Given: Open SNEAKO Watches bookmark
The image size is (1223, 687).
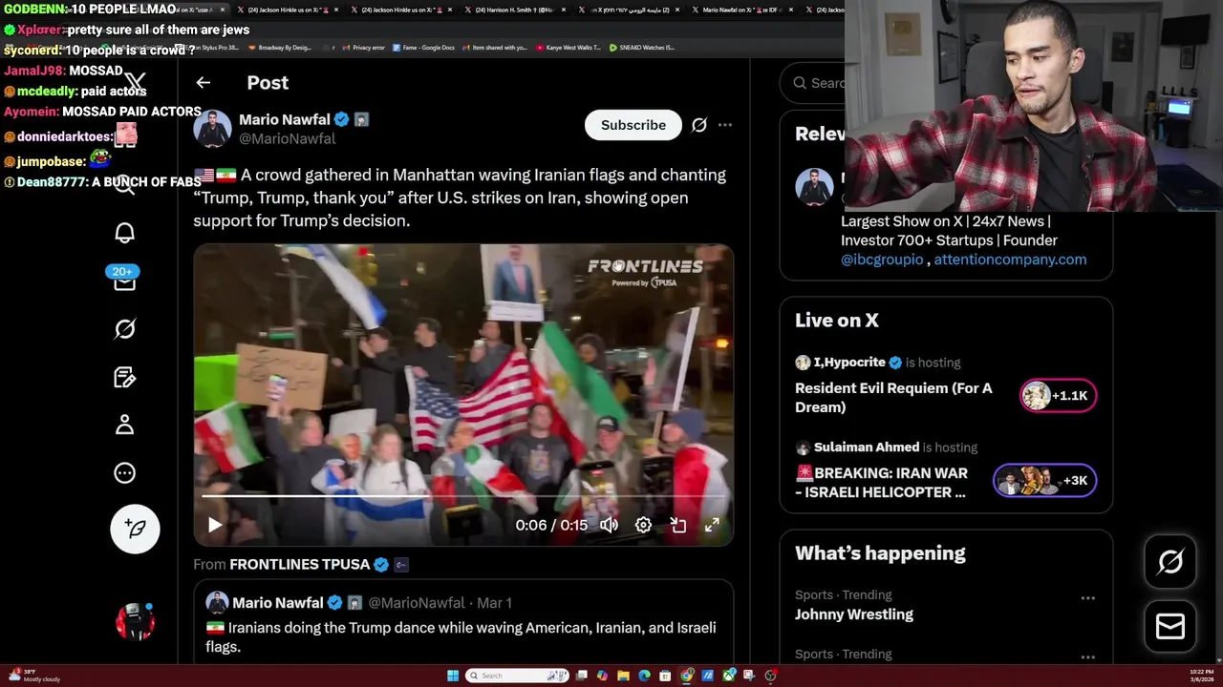Looking at the screenshot, I should [642, 48].
